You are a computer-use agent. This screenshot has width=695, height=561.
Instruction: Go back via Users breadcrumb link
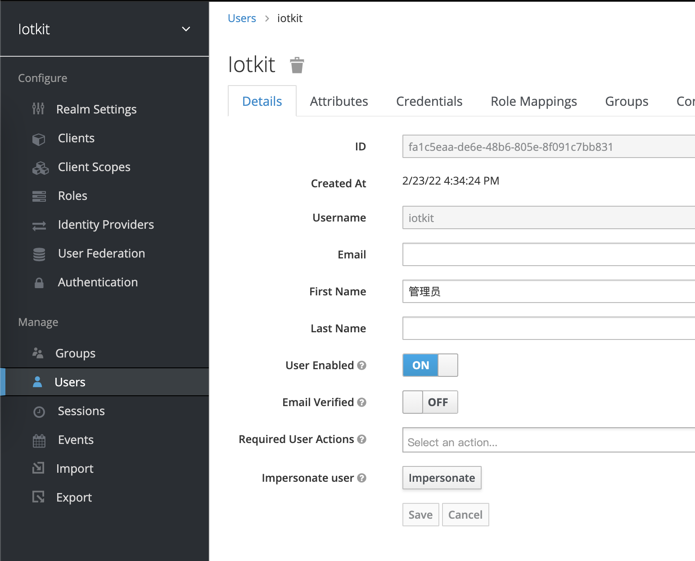point(242,18)
